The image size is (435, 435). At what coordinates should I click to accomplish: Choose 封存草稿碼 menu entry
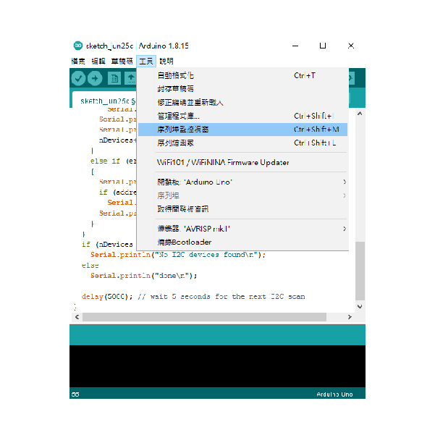[175, 89]
